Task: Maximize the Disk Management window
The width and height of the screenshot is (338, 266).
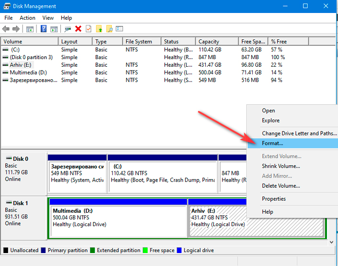Action: point(305,6)
